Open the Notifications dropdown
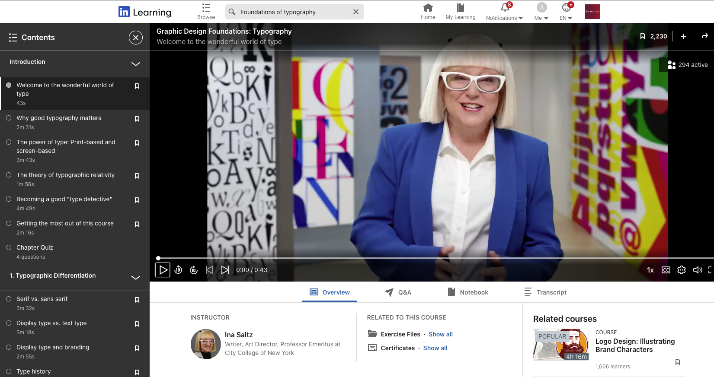The image size is (714, 377). [504, 12]
